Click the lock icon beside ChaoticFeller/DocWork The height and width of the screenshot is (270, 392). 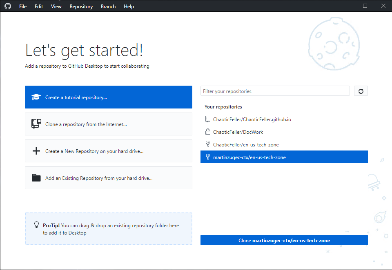coord(207,132)
